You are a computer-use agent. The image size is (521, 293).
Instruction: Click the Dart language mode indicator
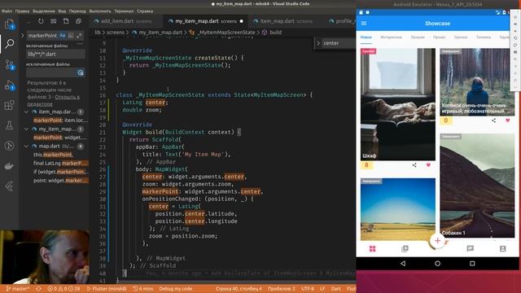tap(335, 289)
